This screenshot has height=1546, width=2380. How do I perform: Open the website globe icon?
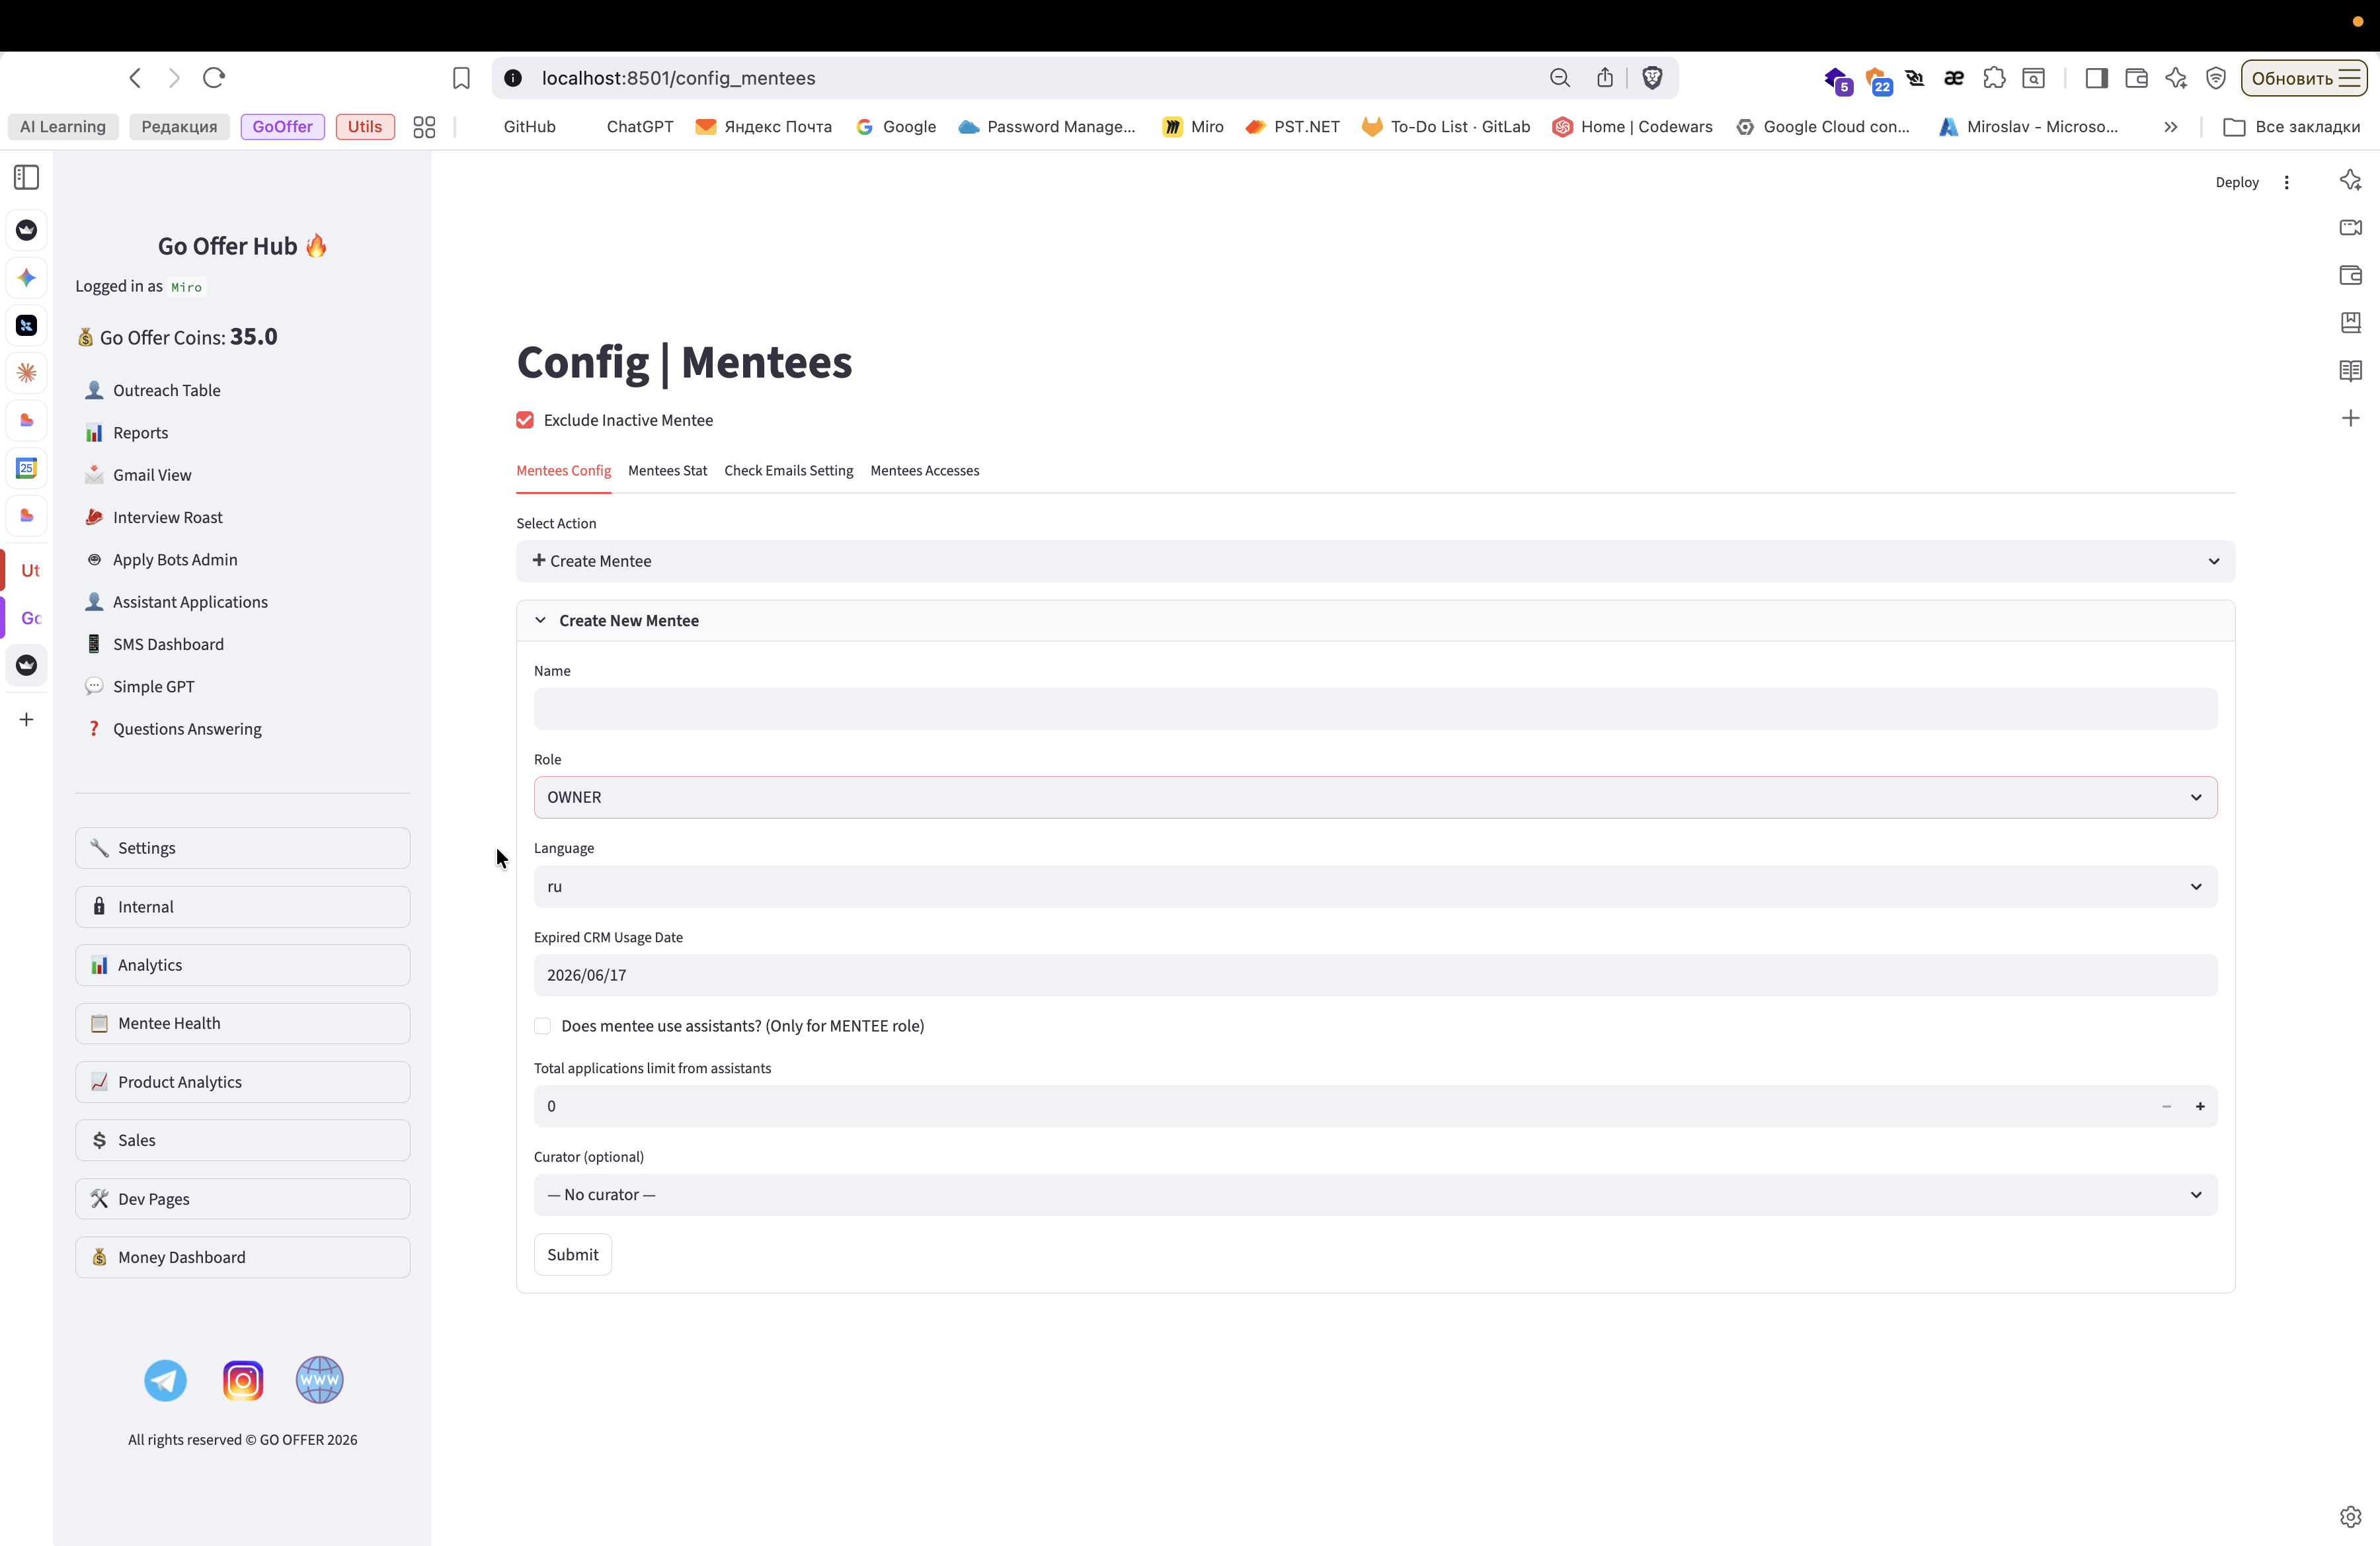pyautogui.click(x=319, y=1380)
